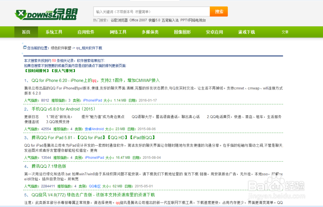Screen dimensions: 323x207
Task: Focus the keyword search input field
Action: tap(151, 12)
